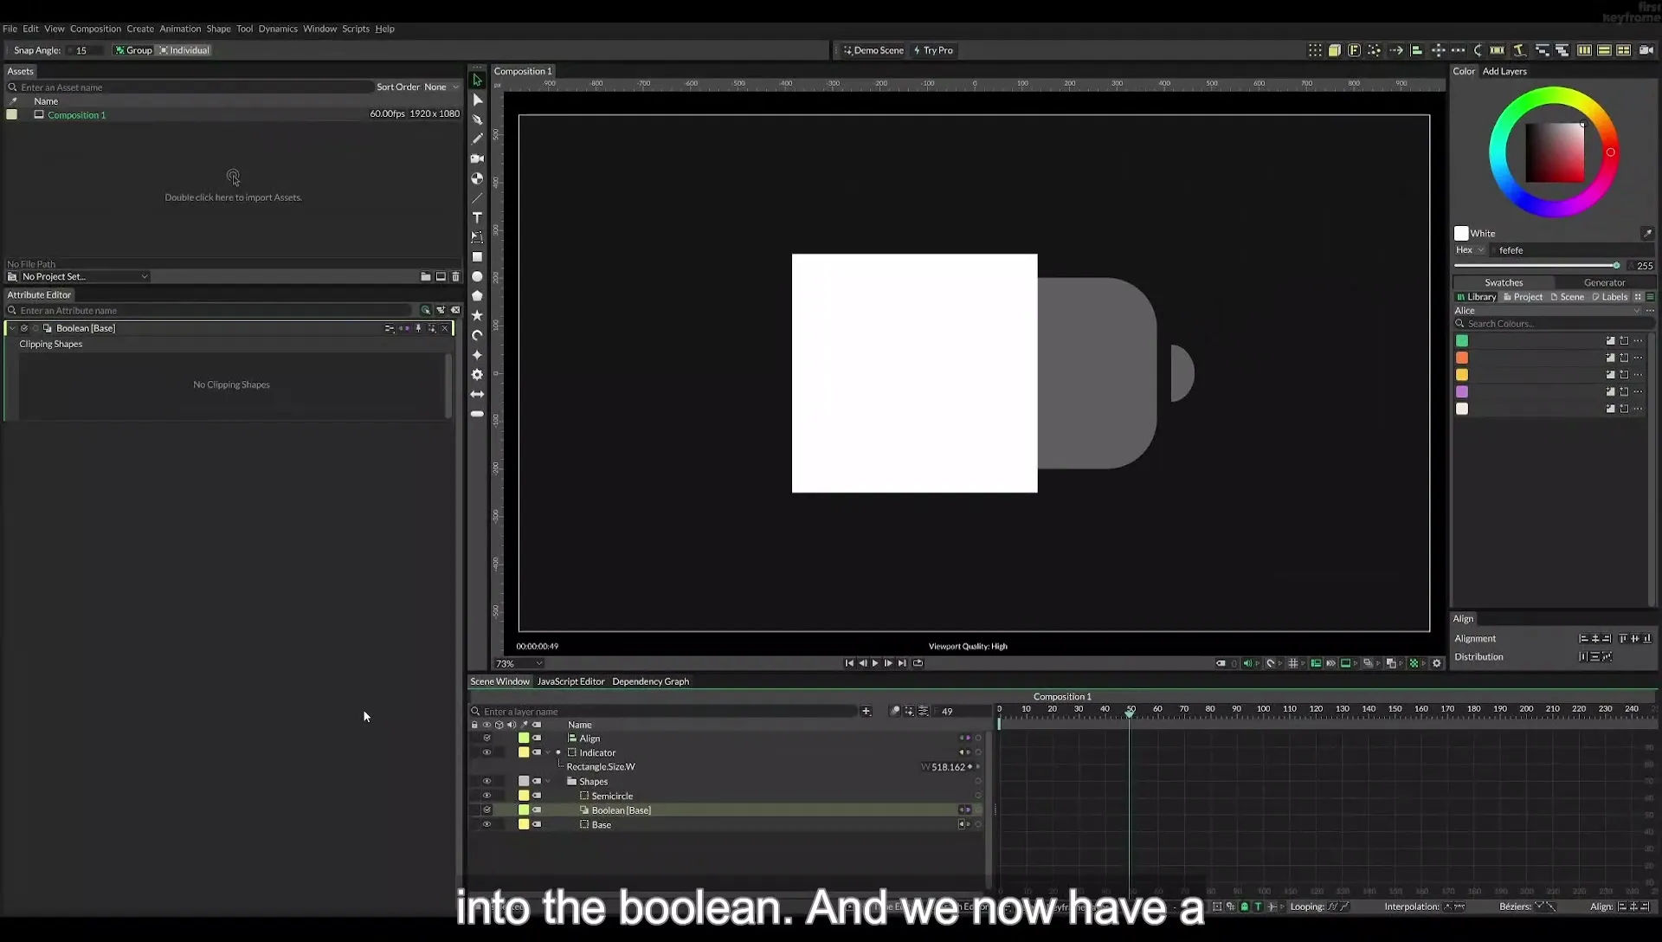Choose the Camera tool
1662x942 pixels.
(x=477, y=158)
